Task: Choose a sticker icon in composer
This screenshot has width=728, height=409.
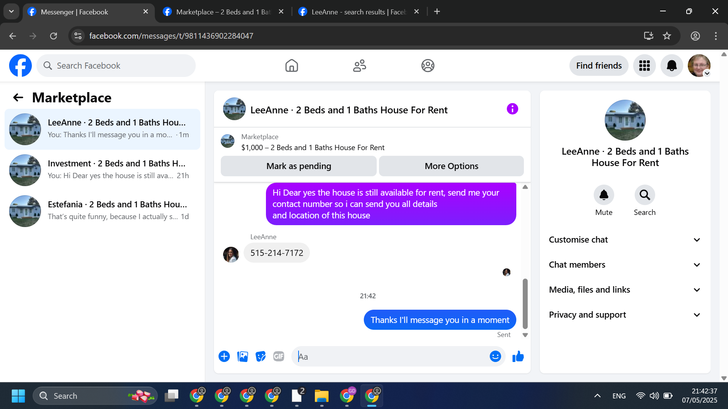Action: 261,356
